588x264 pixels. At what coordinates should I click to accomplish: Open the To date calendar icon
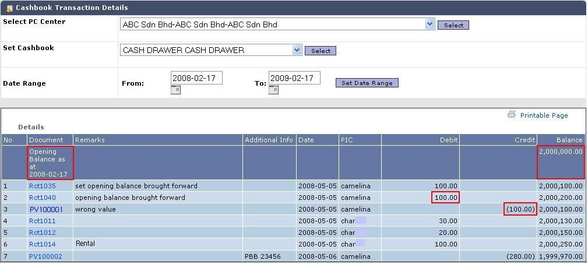click(x=274, y=90)
